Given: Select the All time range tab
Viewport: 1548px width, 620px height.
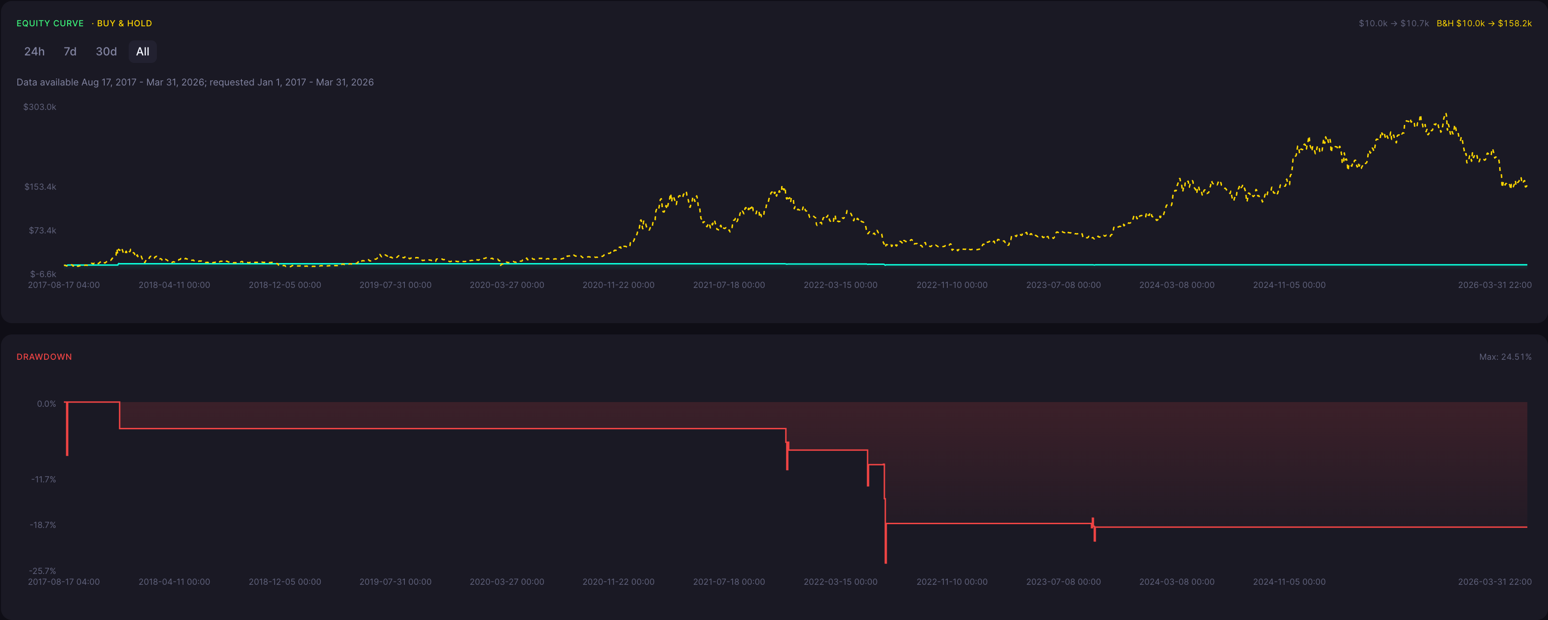Looking at the screenshot, I should coord(142,52).
